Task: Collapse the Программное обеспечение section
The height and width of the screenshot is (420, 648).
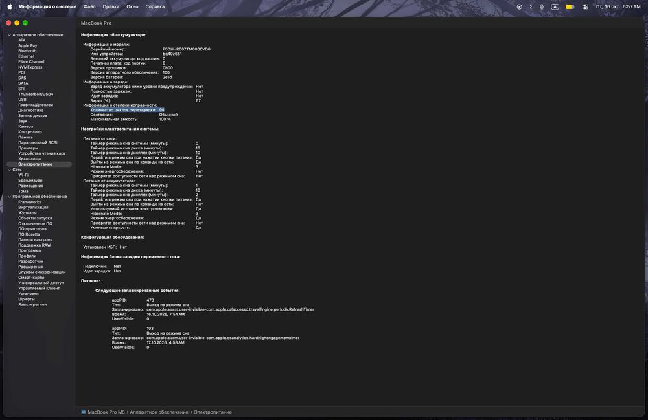Action: (10, 197)
